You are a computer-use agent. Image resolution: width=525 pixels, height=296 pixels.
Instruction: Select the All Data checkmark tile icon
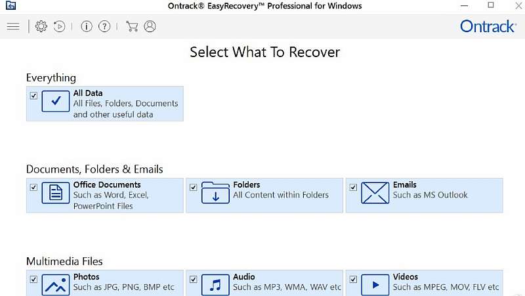coord(56,101)
